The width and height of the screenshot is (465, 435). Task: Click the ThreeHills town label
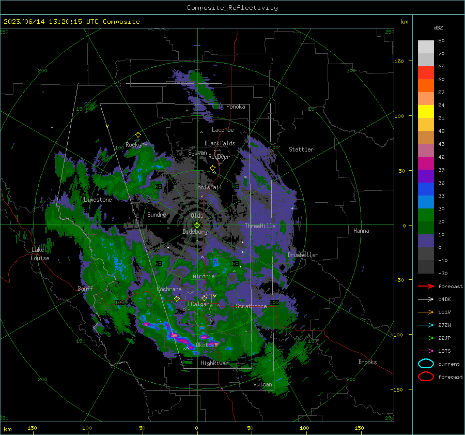click(x=260, y=226)
